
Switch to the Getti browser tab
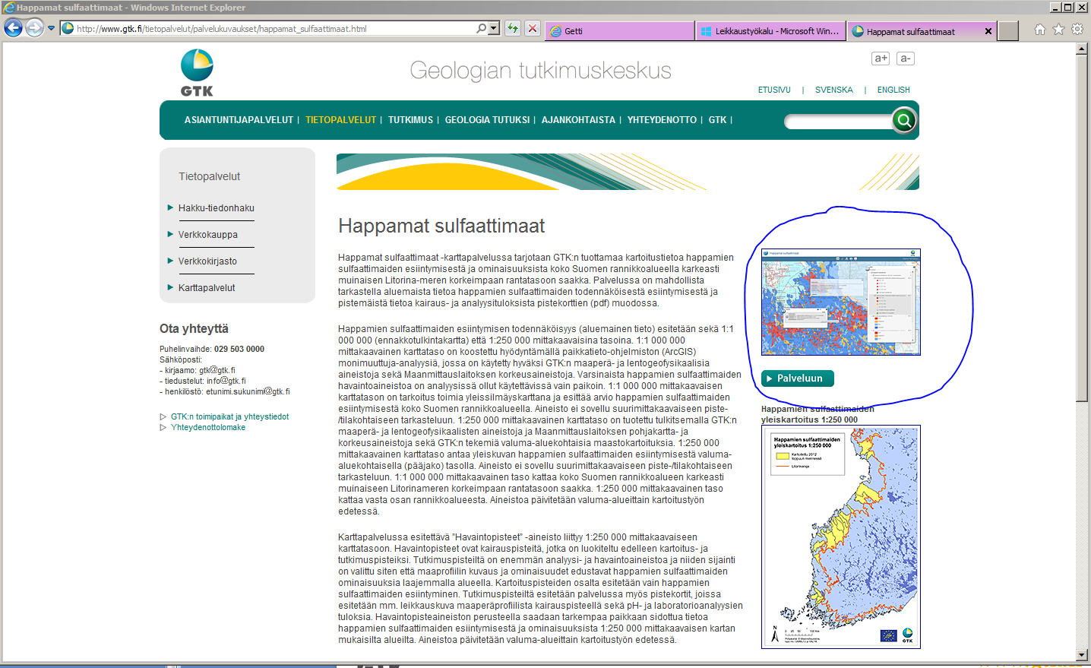click(x=619, y=31)
